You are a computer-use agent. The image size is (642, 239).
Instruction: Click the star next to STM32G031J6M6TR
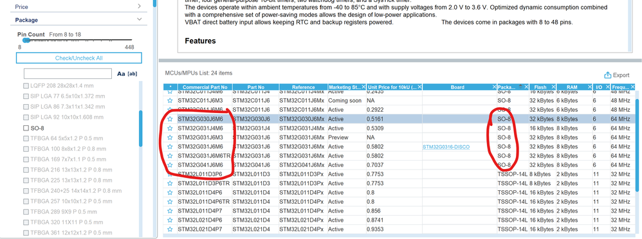(x=170, y=156)
